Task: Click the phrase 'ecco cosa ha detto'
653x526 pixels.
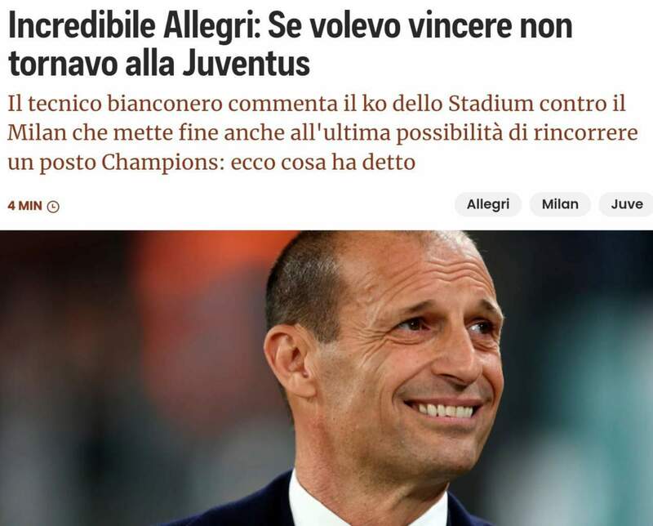Action: (323, 163)
